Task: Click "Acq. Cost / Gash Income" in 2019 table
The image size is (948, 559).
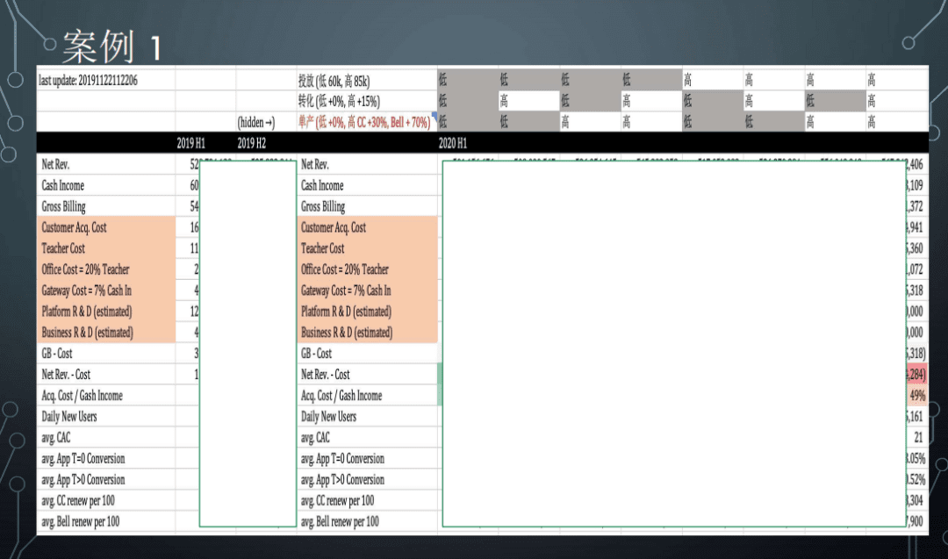Action: pos(83,396)
